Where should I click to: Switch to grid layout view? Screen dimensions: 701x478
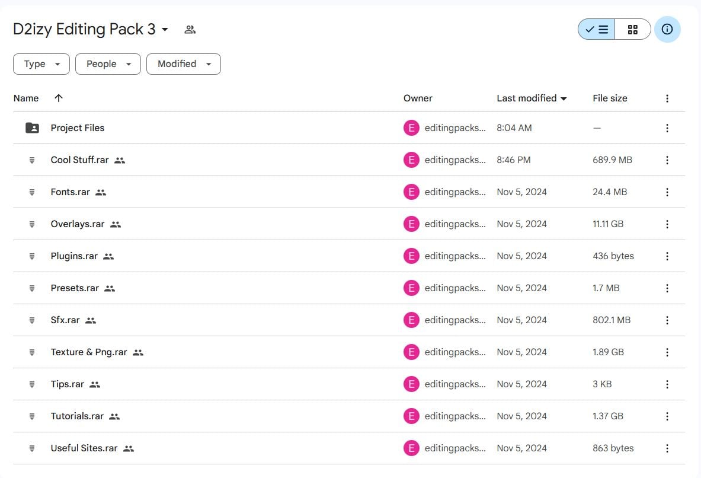click(x=633, y=30)
